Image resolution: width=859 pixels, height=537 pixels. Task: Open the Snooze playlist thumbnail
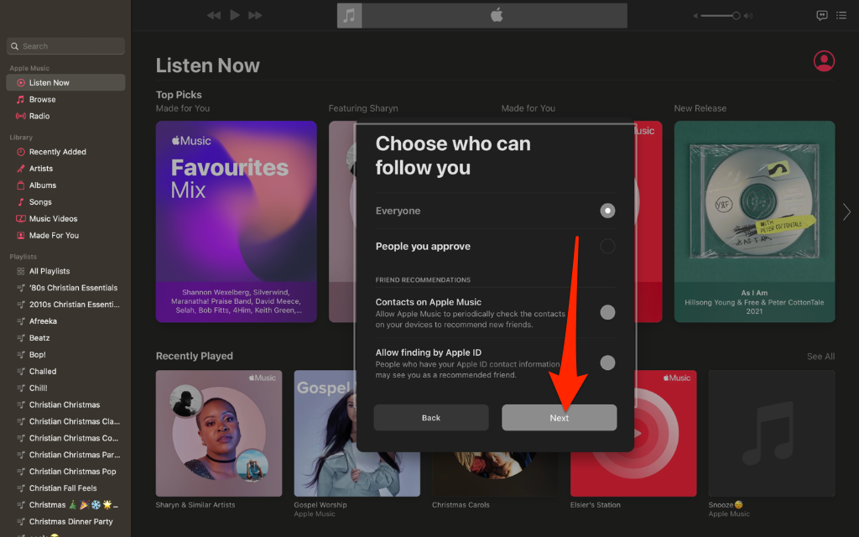coord(772,434)
